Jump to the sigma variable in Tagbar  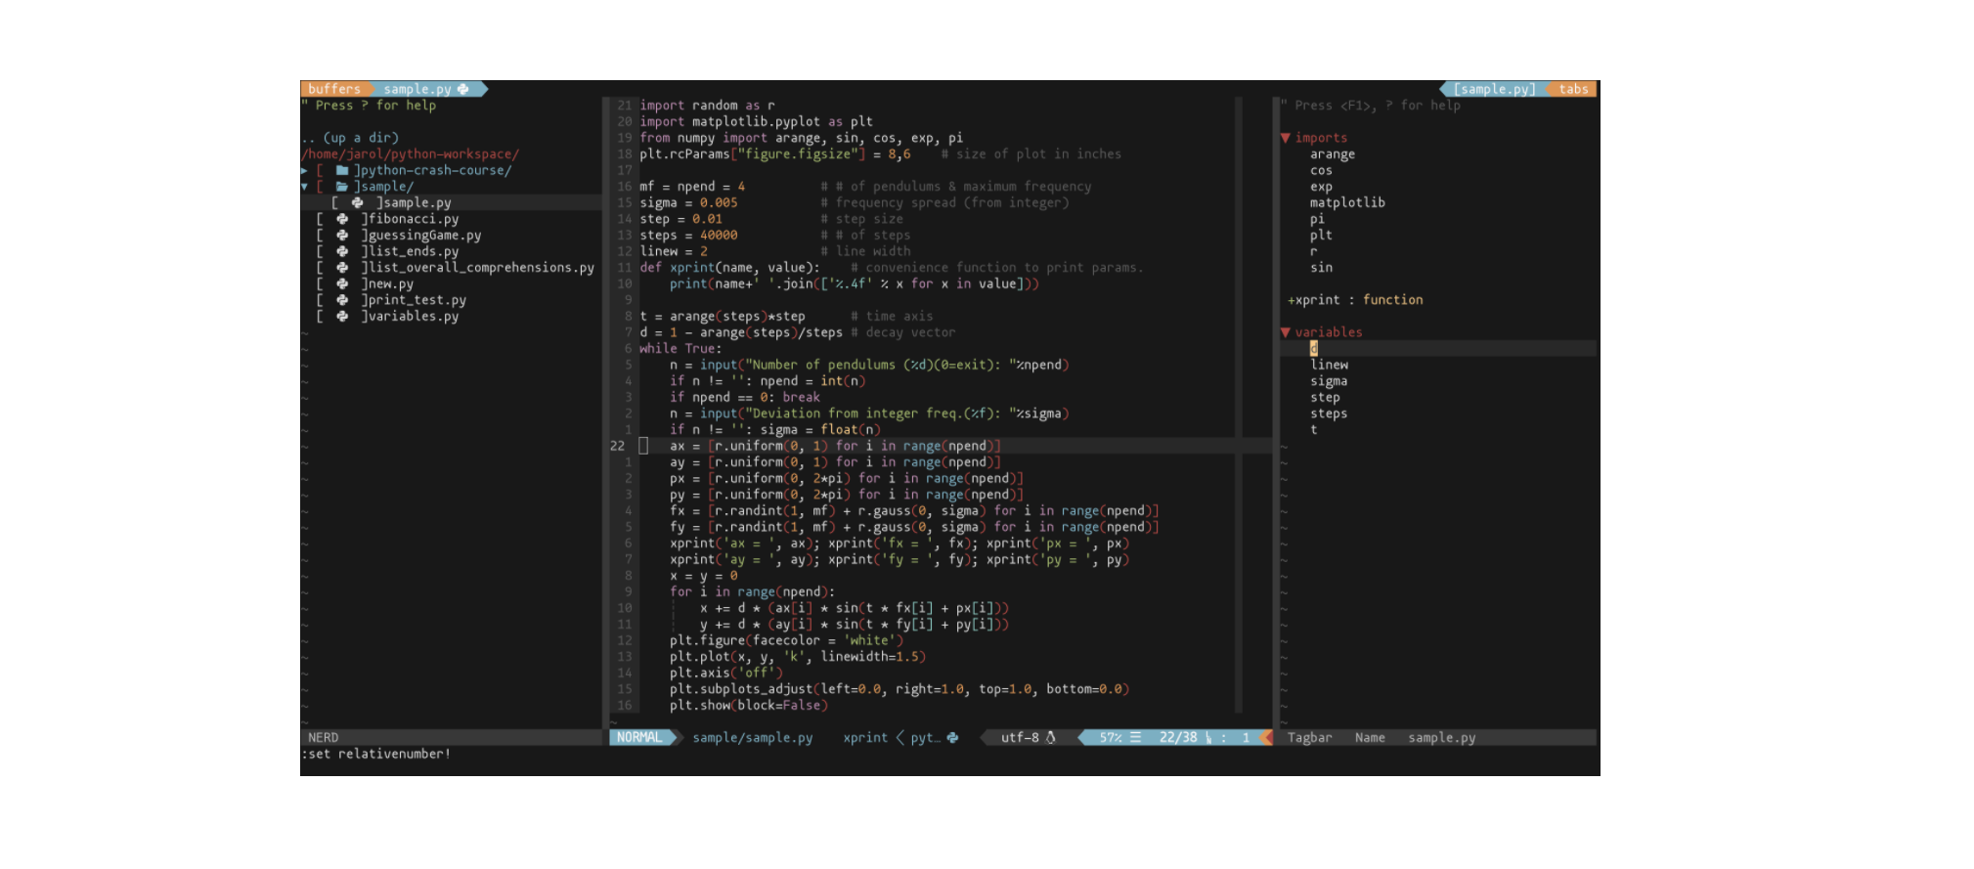[1328, 381]
